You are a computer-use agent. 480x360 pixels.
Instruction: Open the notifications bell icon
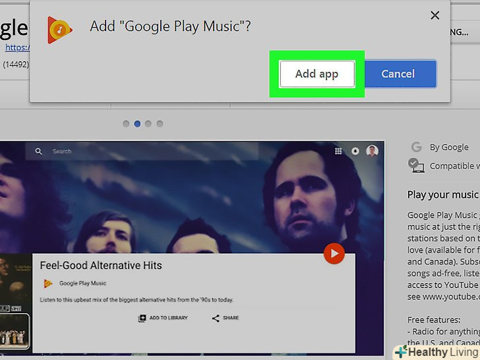point(355,151)
